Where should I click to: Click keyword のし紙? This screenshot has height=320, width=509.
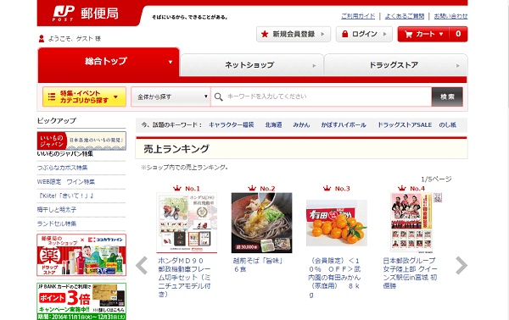tap(447, 125)
